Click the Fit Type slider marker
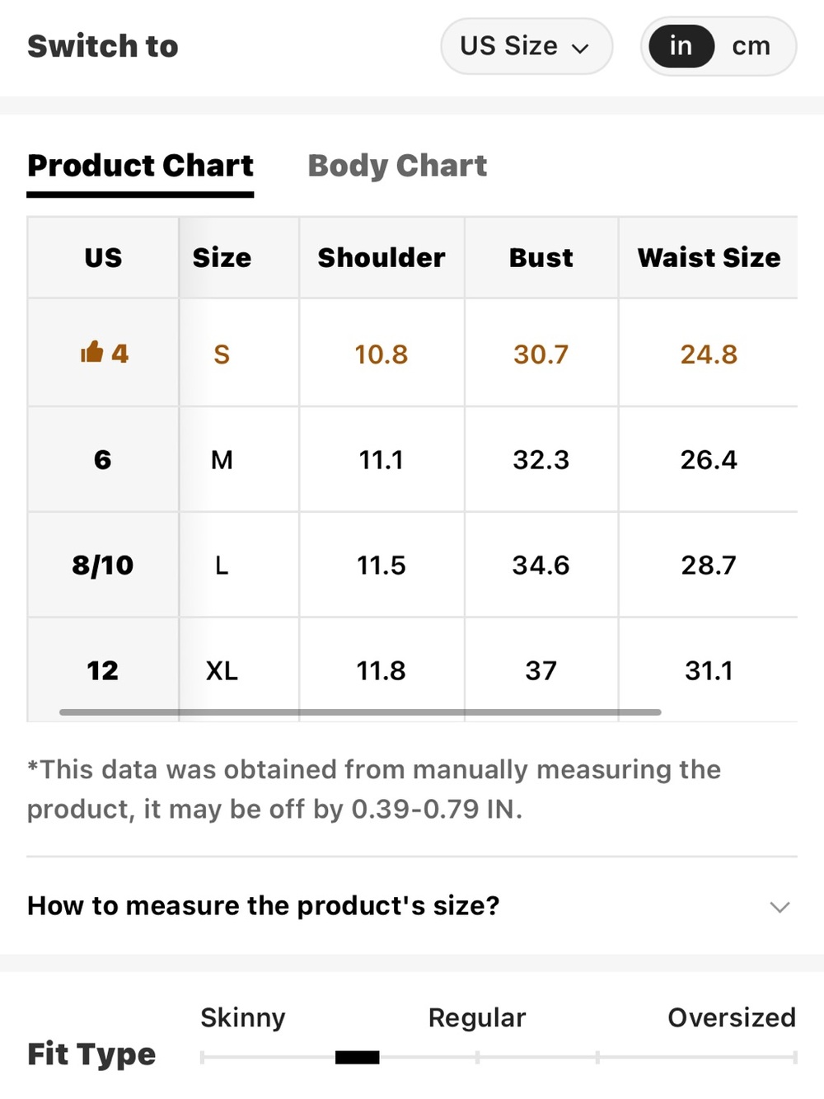This screenshot has width=824, height=1099. [x=358, y=1057]
